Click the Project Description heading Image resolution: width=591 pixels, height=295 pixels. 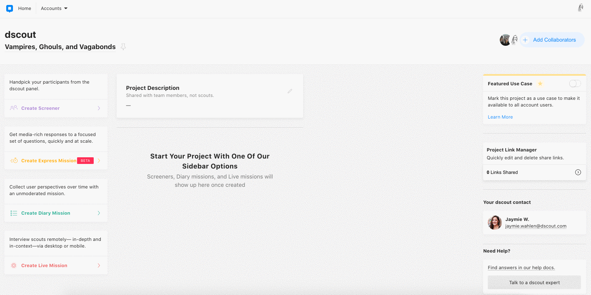pos(152,88)
